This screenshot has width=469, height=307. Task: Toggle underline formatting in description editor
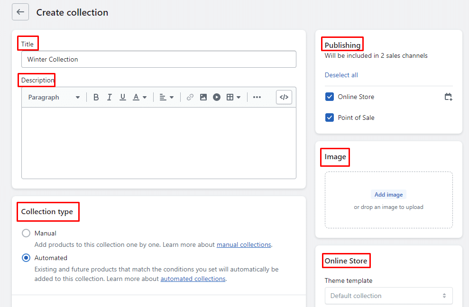pyautogui.click(x=123, y=97)
